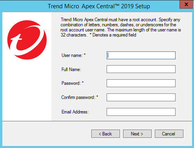Click the User name input field
The image size is (194, 148).
tap(141, 55)
